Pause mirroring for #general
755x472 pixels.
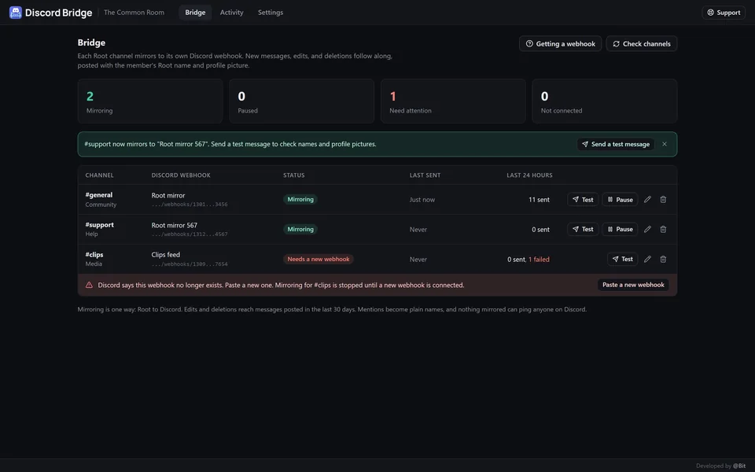(x=620, y=199)
